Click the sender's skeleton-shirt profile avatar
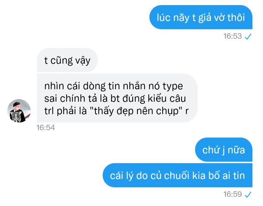 tap(19, 111)
